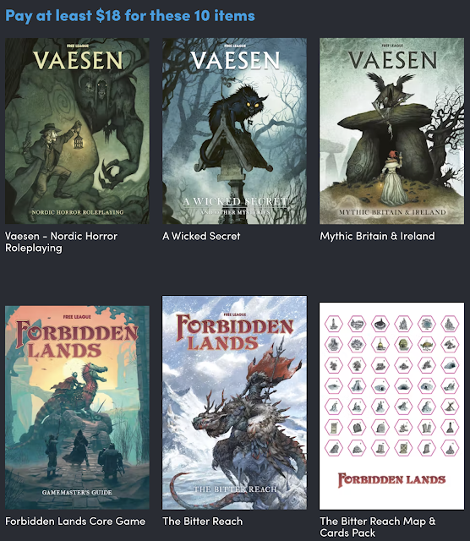Open Forbidden Lands Gamemaster's Guide cover

(77, 407)
